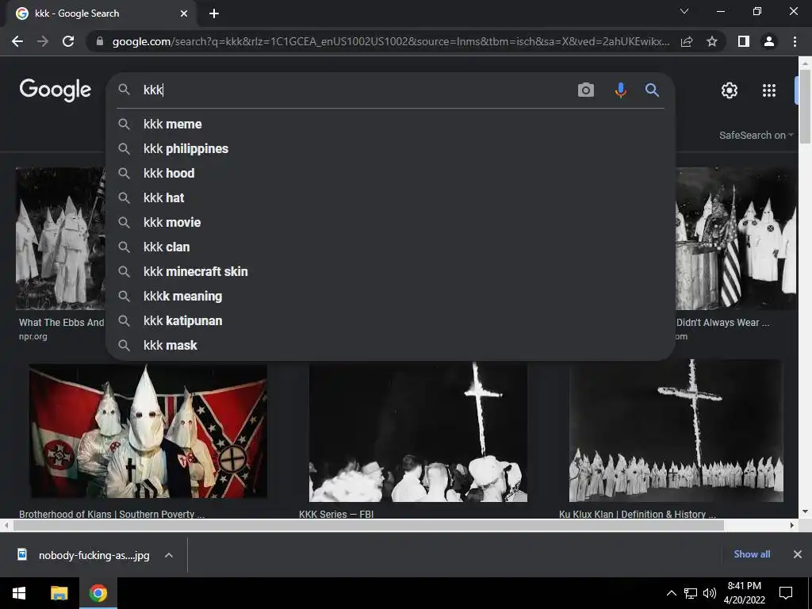This screenshot has width=812, height=609.
Task: Open a new tab with plus button
Action: [x=214, y=13]
